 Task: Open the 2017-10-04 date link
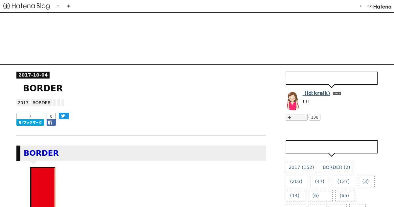pyautogui.click(x=33, y=75)
